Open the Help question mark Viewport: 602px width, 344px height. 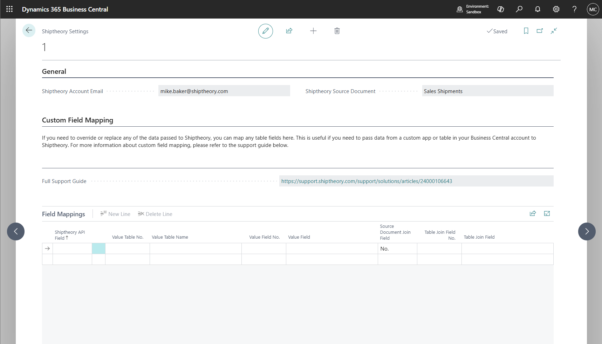(574, 9)
